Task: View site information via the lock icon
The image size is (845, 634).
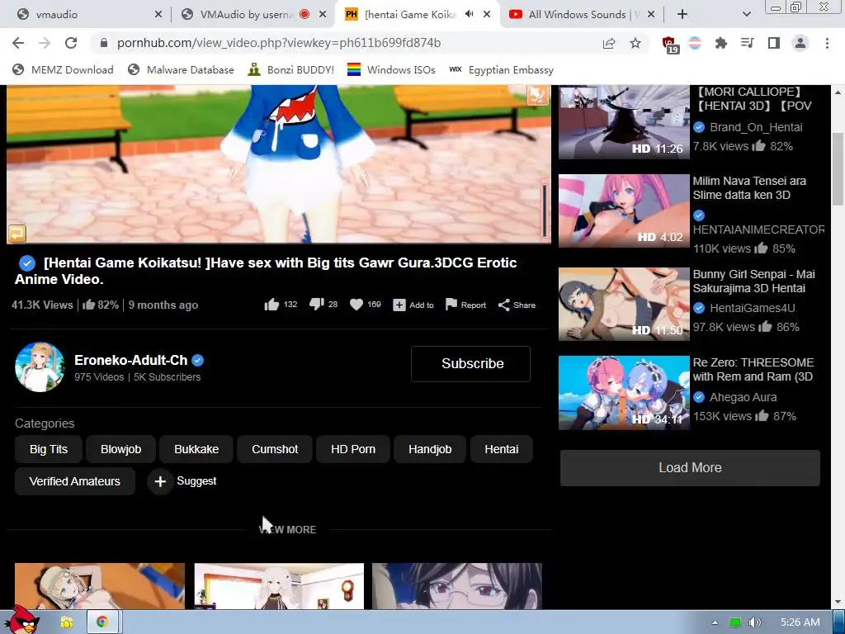Action: tap(104, 43)
